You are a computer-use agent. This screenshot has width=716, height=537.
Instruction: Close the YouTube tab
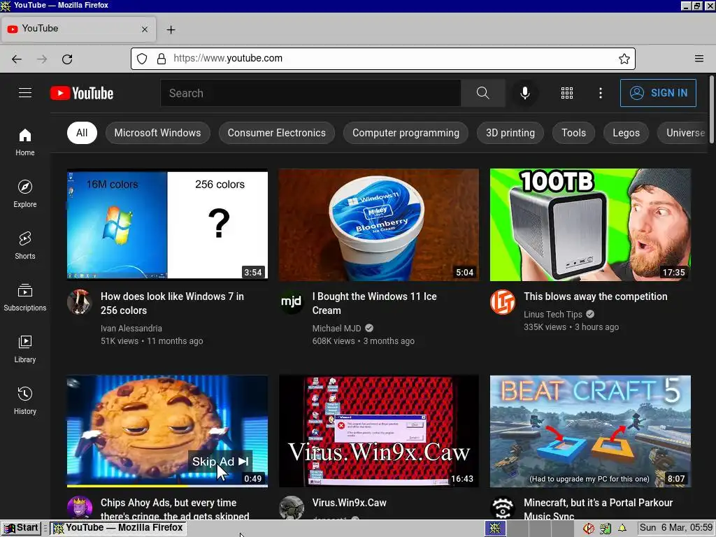pos(145,29)
